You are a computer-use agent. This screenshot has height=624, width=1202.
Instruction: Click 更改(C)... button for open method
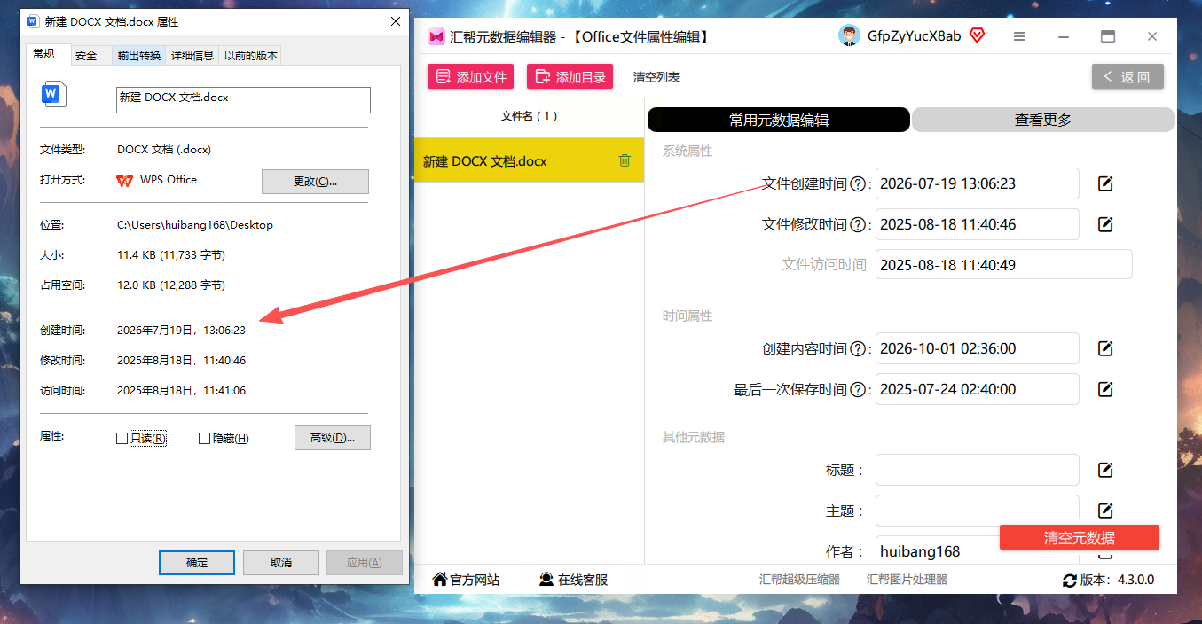coord(315,181)
